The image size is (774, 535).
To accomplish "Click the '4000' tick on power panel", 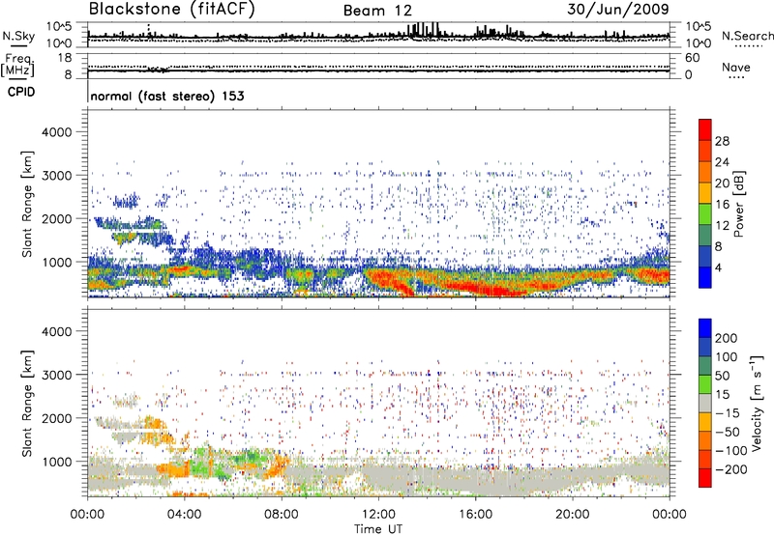I will pyautogui.click(x=56, y=132).
